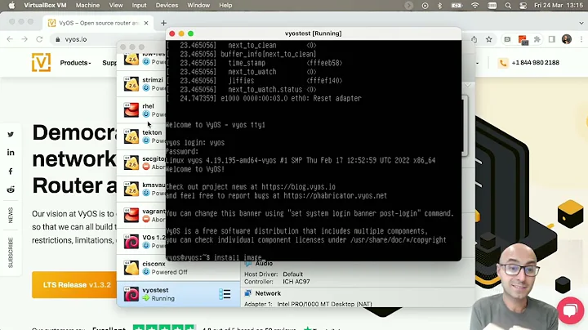Go back in the browser

coord(10,39)
